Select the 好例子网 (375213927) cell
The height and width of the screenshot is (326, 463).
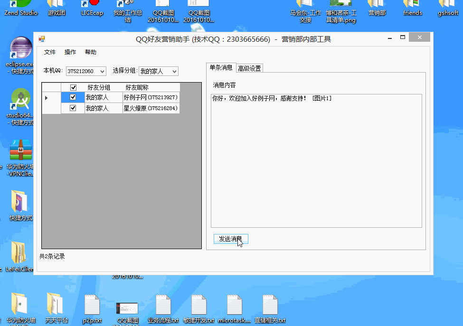151,97
